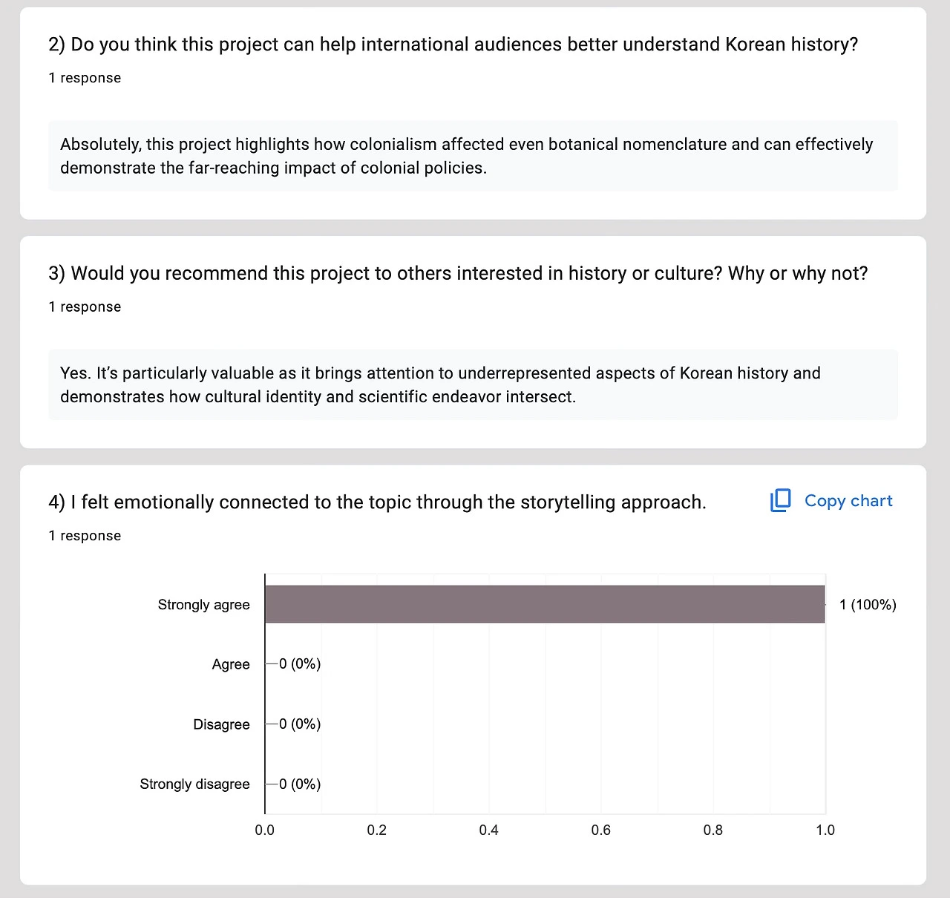Image resolution: width=950 pixels, height=898 pixels.
Task: Select the "Agree" category label
Action: (x=231, y=664)
